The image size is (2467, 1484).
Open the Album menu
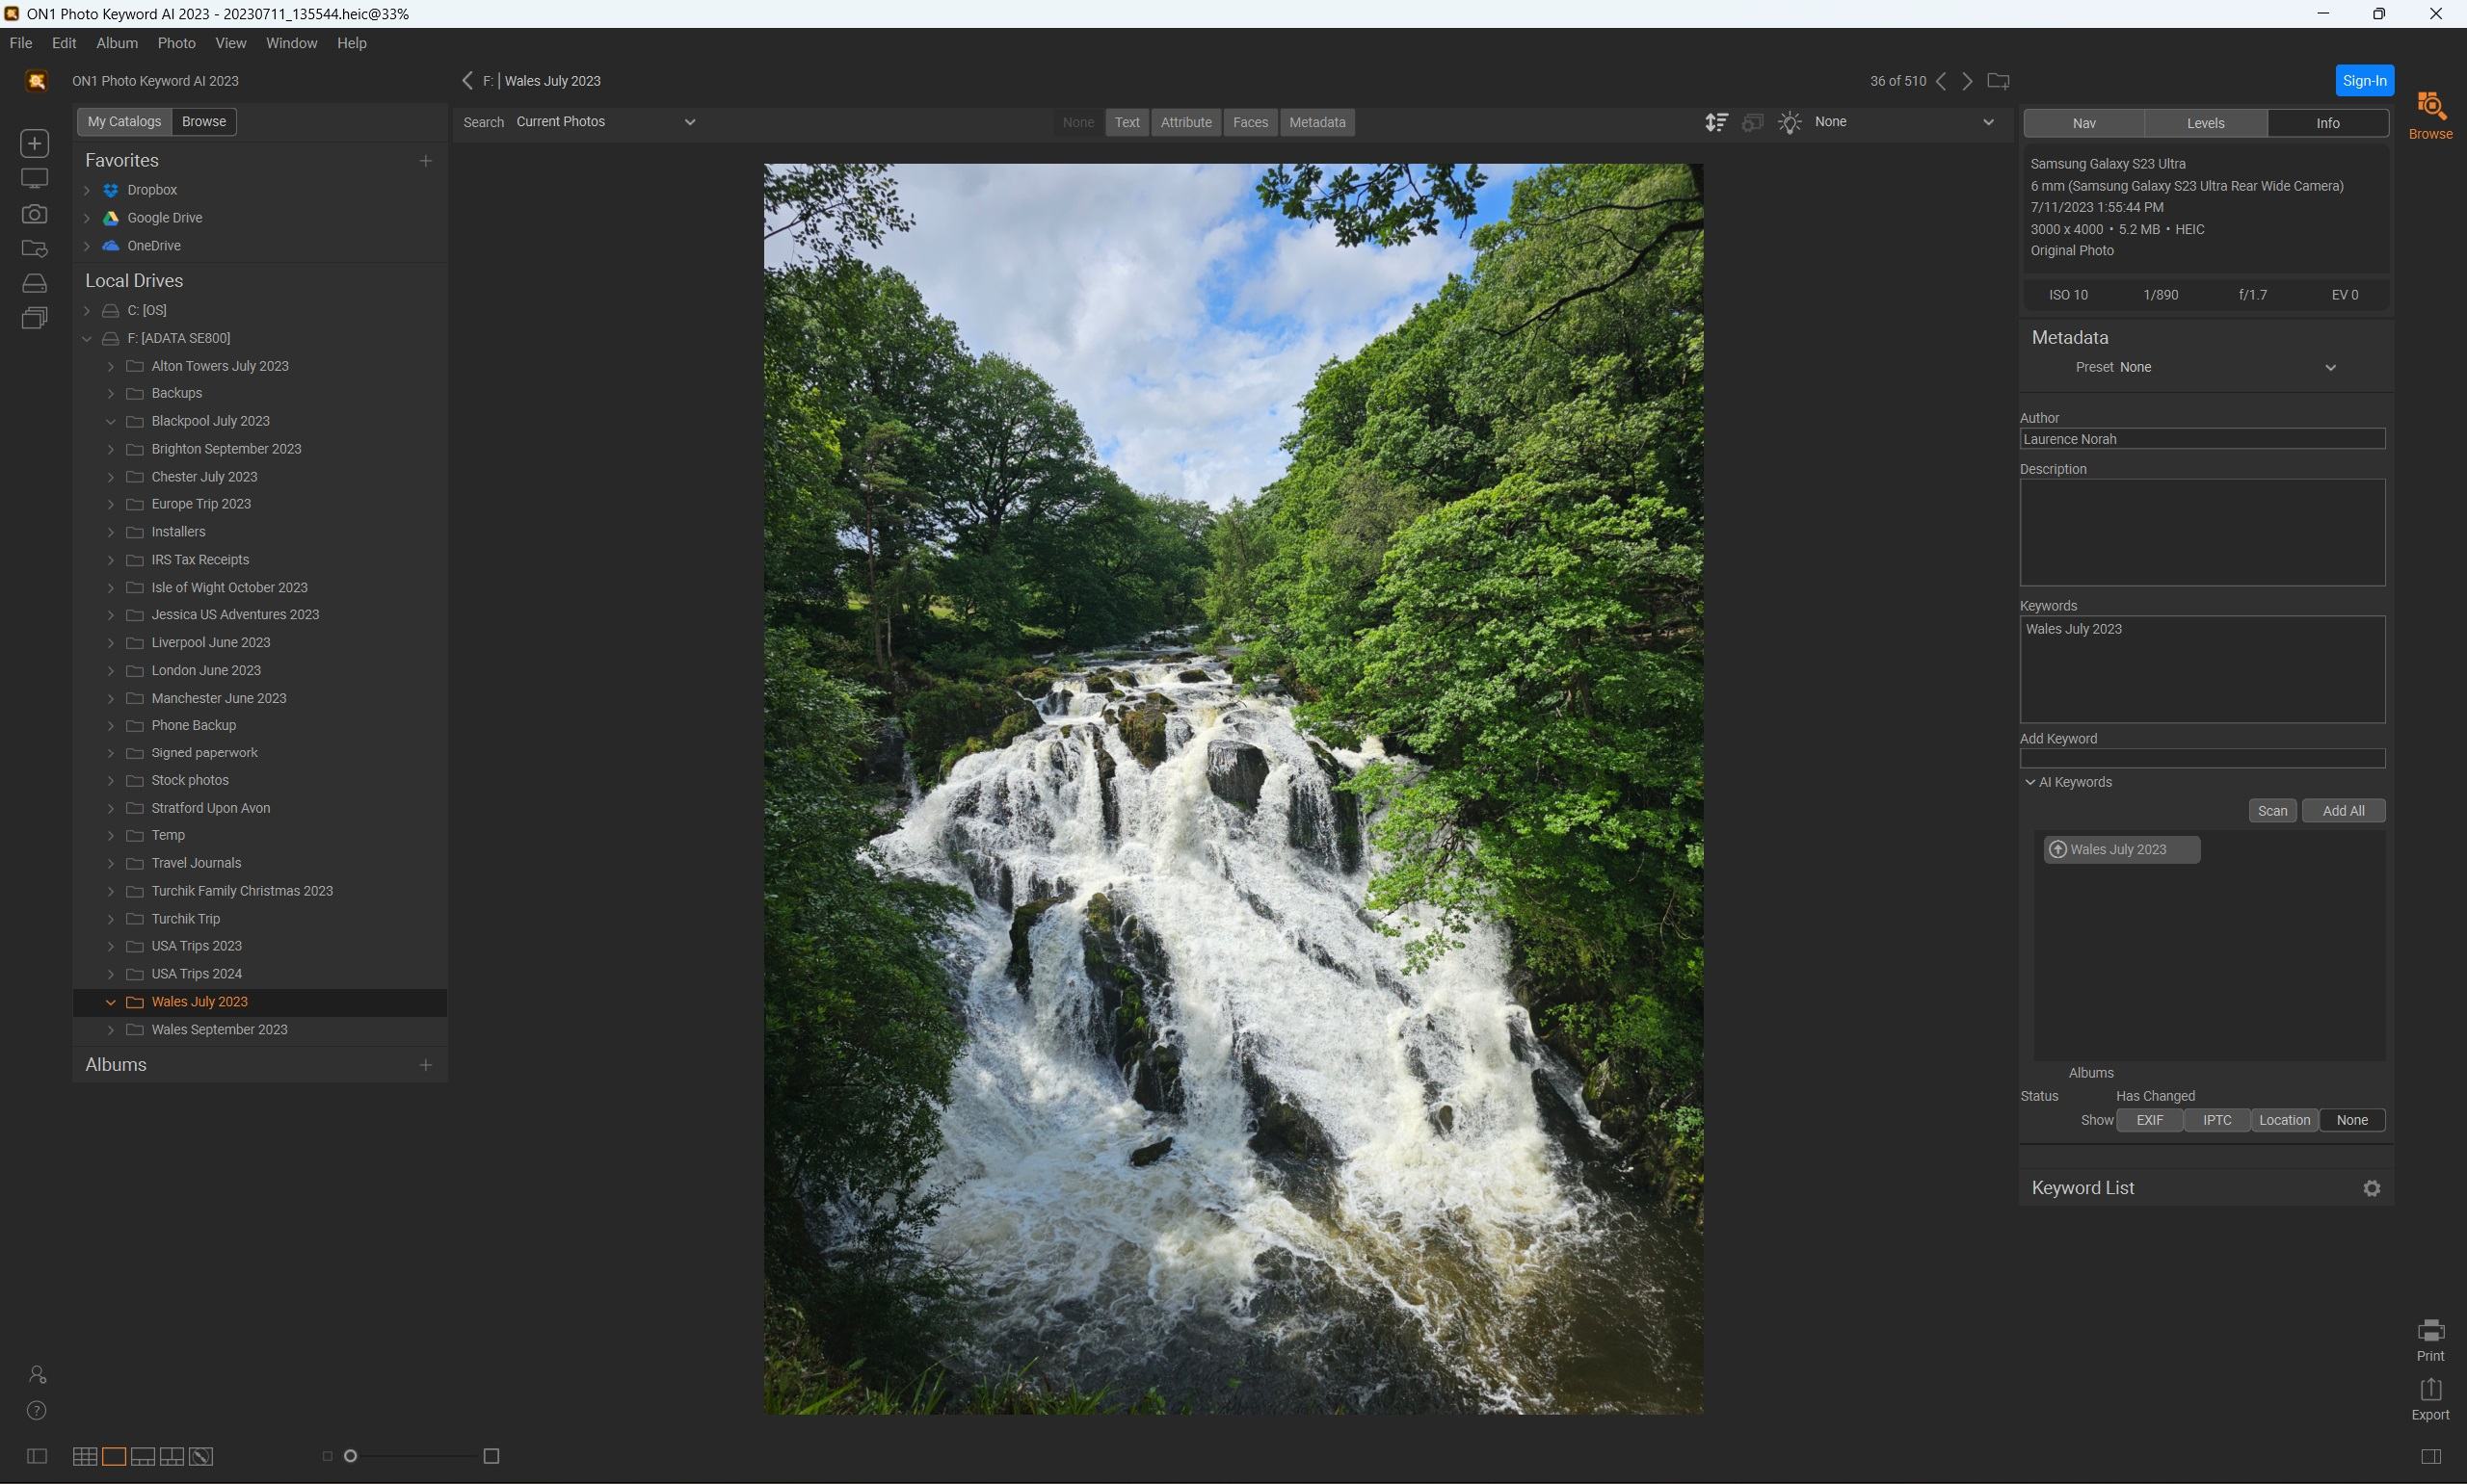[x=116, y=43]
